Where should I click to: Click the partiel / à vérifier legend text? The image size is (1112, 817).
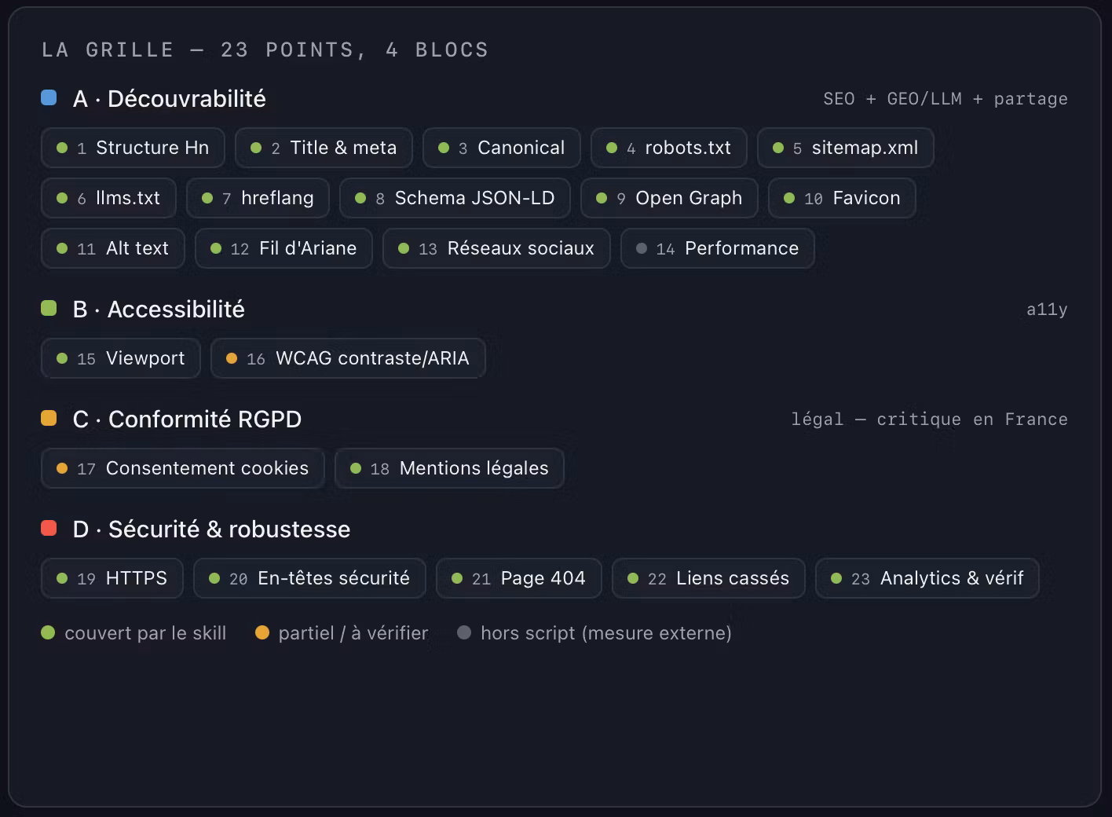click(353, 633)
